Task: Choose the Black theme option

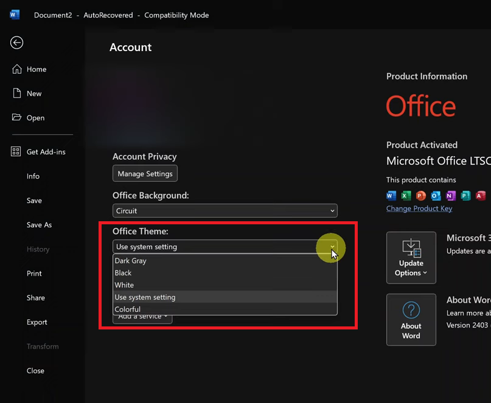Action: 225,273
